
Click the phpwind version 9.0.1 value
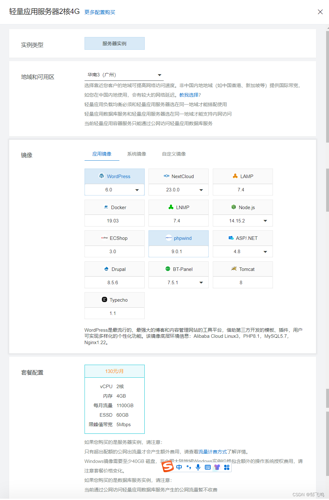pyautogui.click(x=177, y=252)
